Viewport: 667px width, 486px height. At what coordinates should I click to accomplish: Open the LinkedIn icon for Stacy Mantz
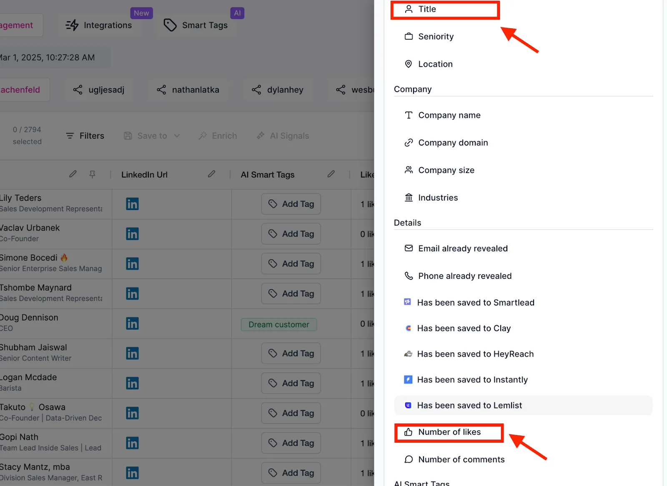132,473
